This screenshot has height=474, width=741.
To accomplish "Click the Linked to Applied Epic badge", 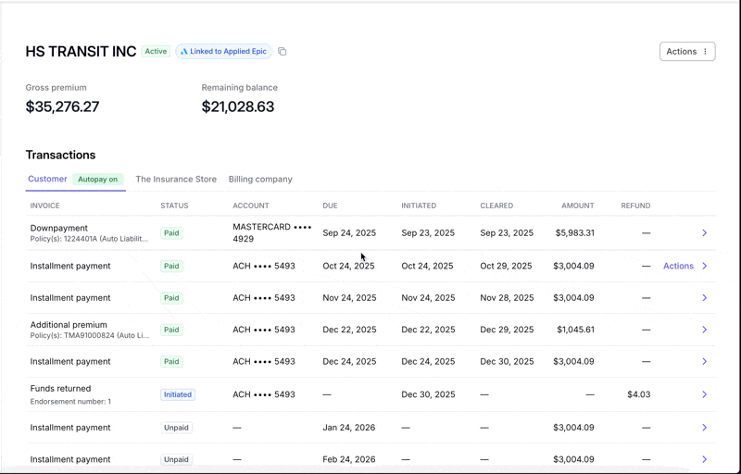I will pyautogui.click(x=224, y=52).
